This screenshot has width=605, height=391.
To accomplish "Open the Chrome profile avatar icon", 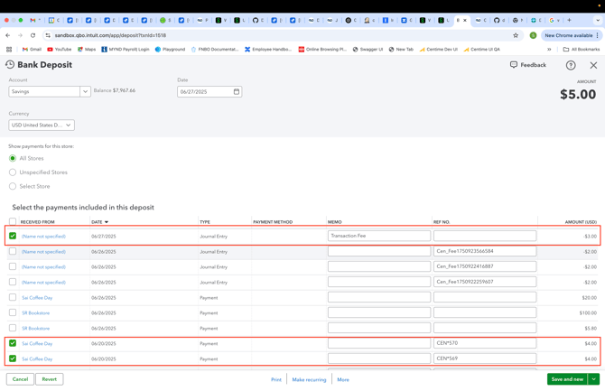I will (x=533, y=35).
